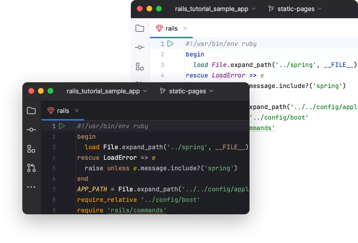Click 'rails/commands' string in dark editor
Screen dimensions: 358x243
[x=137, y=210]
